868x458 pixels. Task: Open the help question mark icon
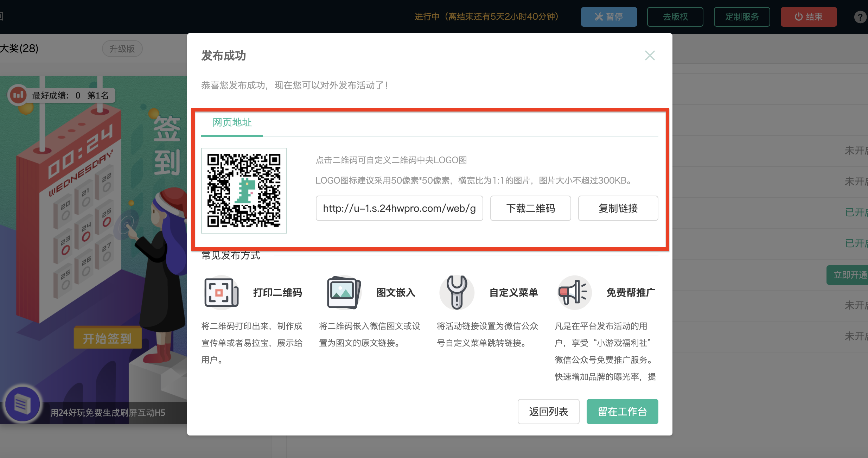coord(860,17)
